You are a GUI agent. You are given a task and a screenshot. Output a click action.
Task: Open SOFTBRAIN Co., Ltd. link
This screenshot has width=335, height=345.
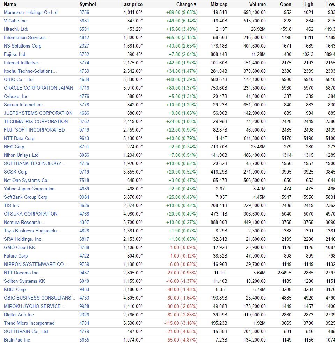coord(26,331)
